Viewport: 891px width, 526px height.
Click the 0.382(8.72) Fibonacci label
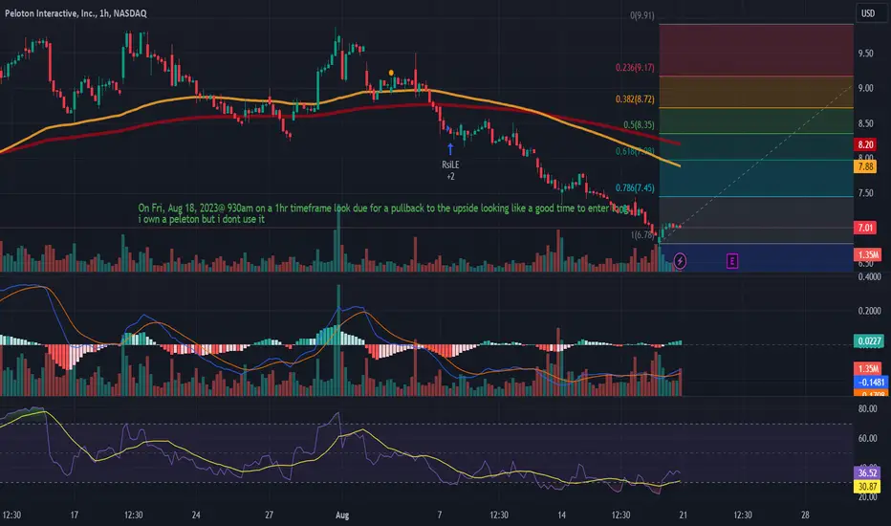pos(635,99)
